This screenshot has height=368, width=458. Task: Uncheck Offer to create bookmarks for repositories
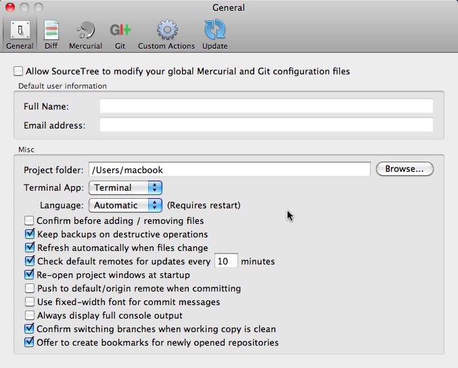pos(29,342)
